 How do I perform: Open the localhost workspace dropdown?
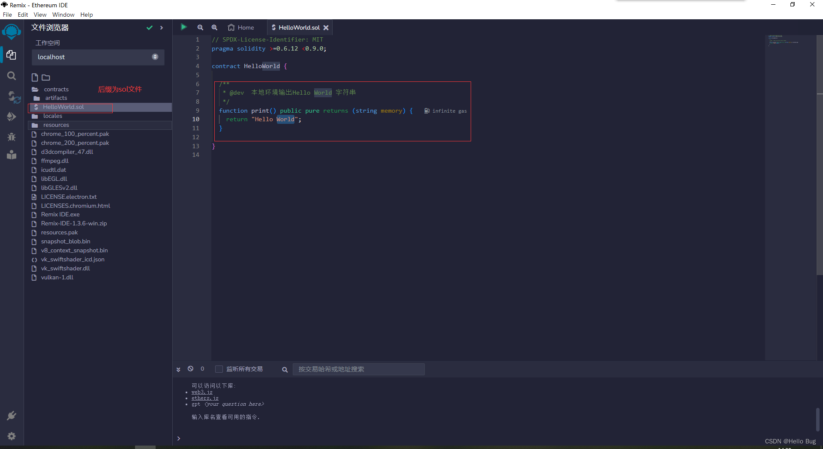click(98, 57)
